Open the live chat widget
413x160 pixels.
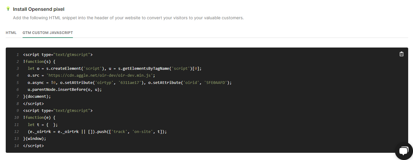[x=404, y=151]
